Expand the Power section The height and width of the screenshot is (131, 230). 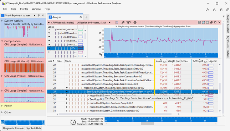2,106
